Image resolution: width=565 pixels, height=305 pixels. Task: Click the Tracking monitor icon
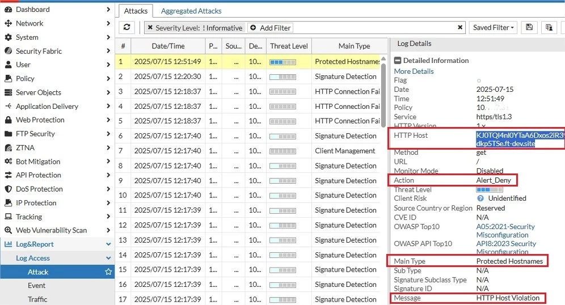(8, 217)
